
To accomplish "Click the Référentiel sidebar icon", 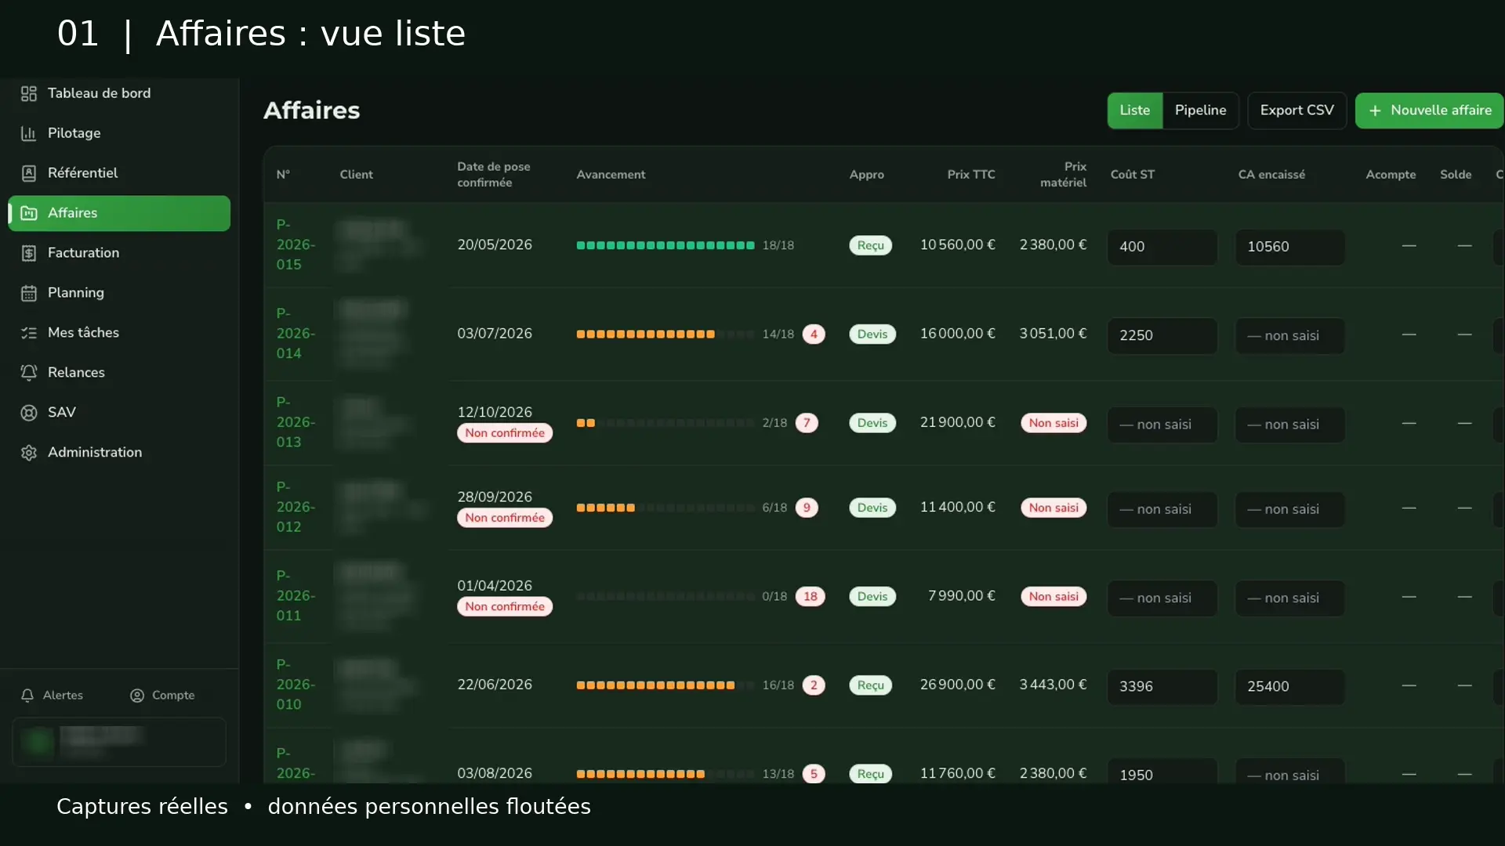I will pos(29,174).
